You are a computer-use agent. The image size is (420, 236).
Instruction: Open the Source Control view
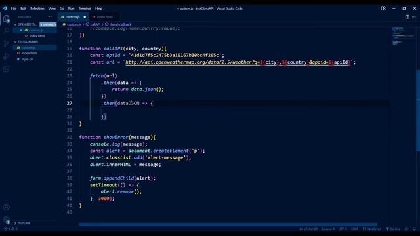[x=7, y=43]
